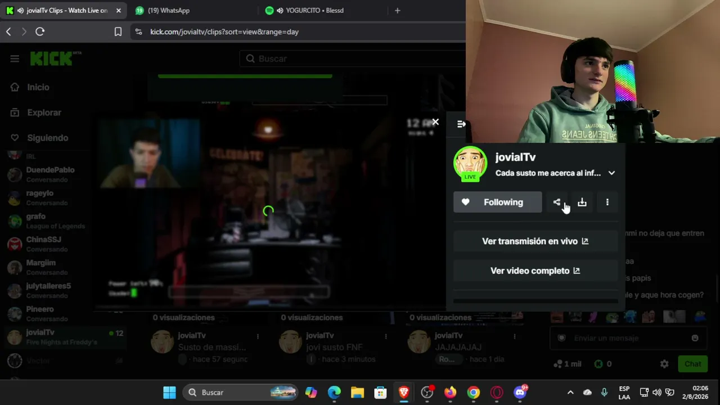
Task: Open a new browser tab
Action: 397,10
